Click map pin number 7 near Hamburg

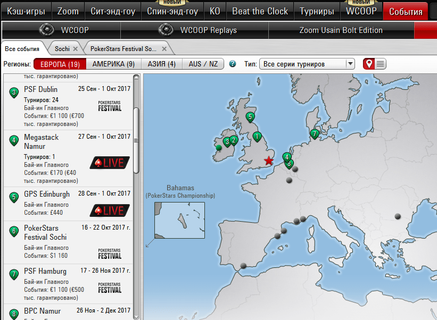tap(315, 134)
